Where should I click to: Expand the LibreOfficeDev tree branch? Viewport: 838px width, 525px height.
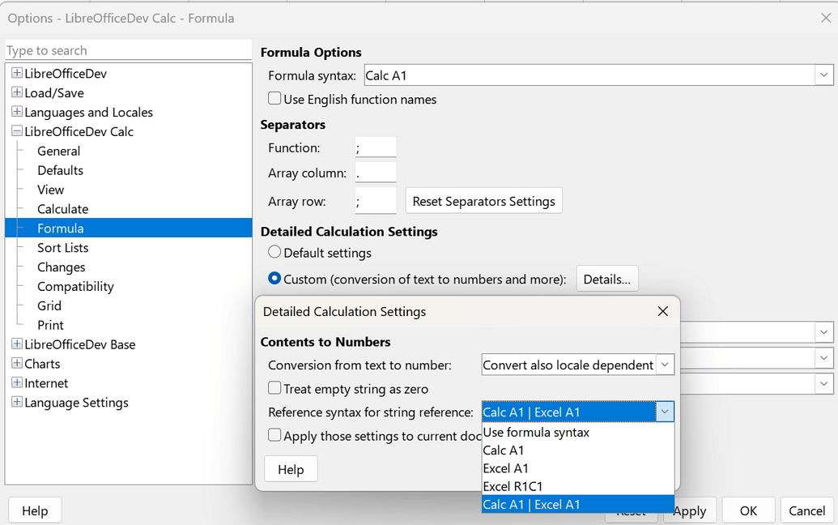[x=17, y=73]
